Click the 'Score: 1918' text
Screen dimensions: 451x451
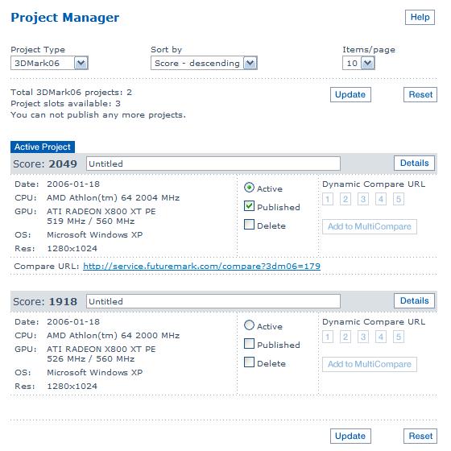45,302
